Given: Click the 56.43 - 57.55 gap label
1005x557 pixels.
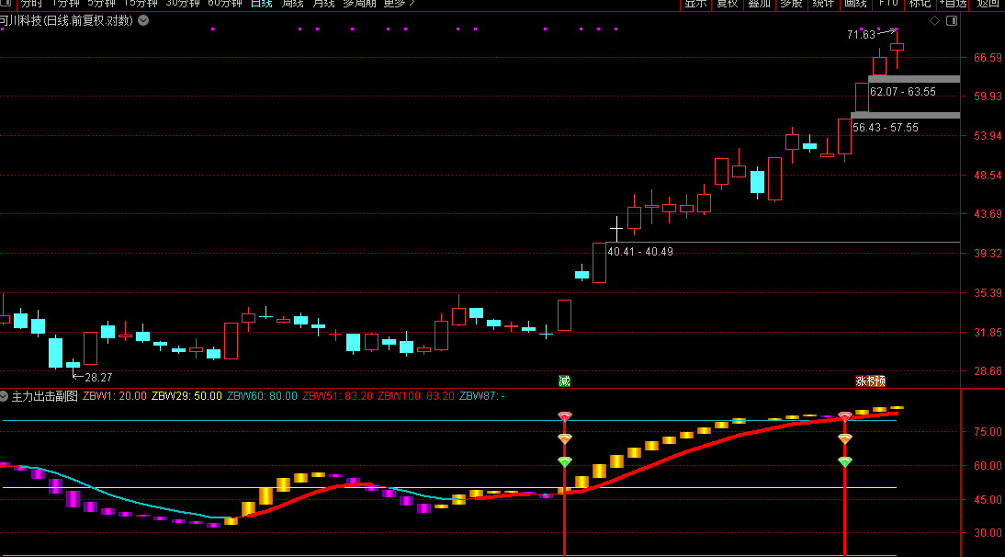Looking at the screenshot, I should click(x=886, y=128).
